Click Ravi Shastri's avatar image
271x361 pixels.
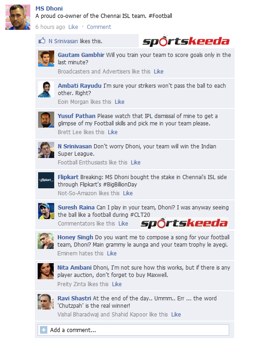click(x=45, y=302)
